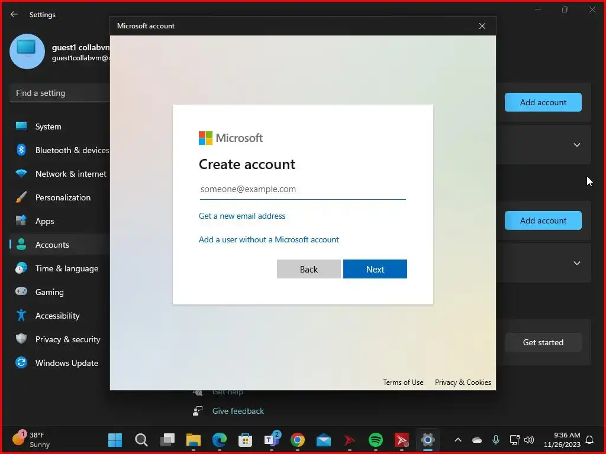Screen dimensions: 606x454
Task: Click the shield icon beside Privacy & security
Action: pos(21,339)
